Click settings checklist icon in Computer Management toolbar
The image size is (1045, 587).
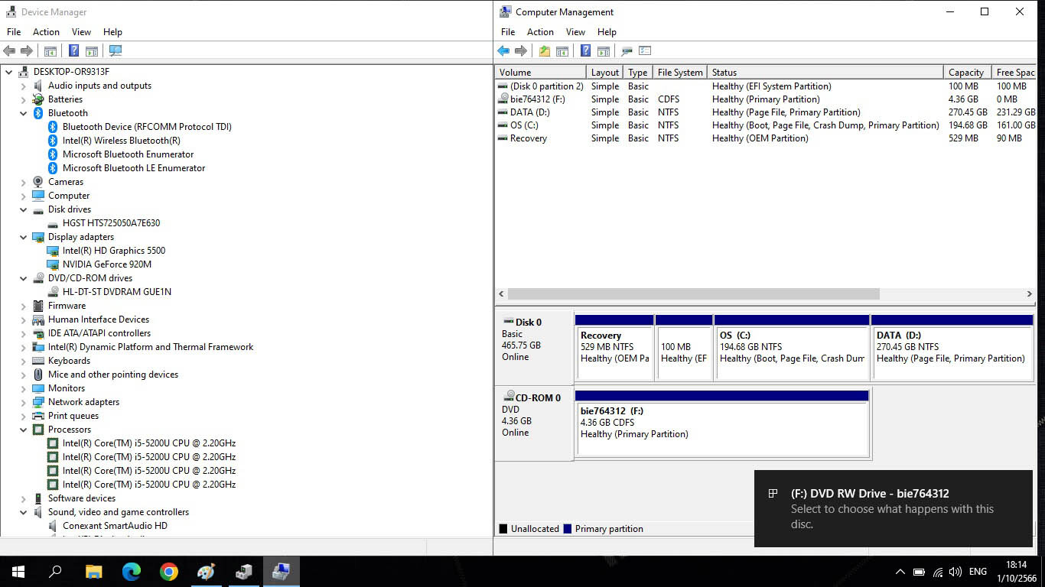coord(645,51)
